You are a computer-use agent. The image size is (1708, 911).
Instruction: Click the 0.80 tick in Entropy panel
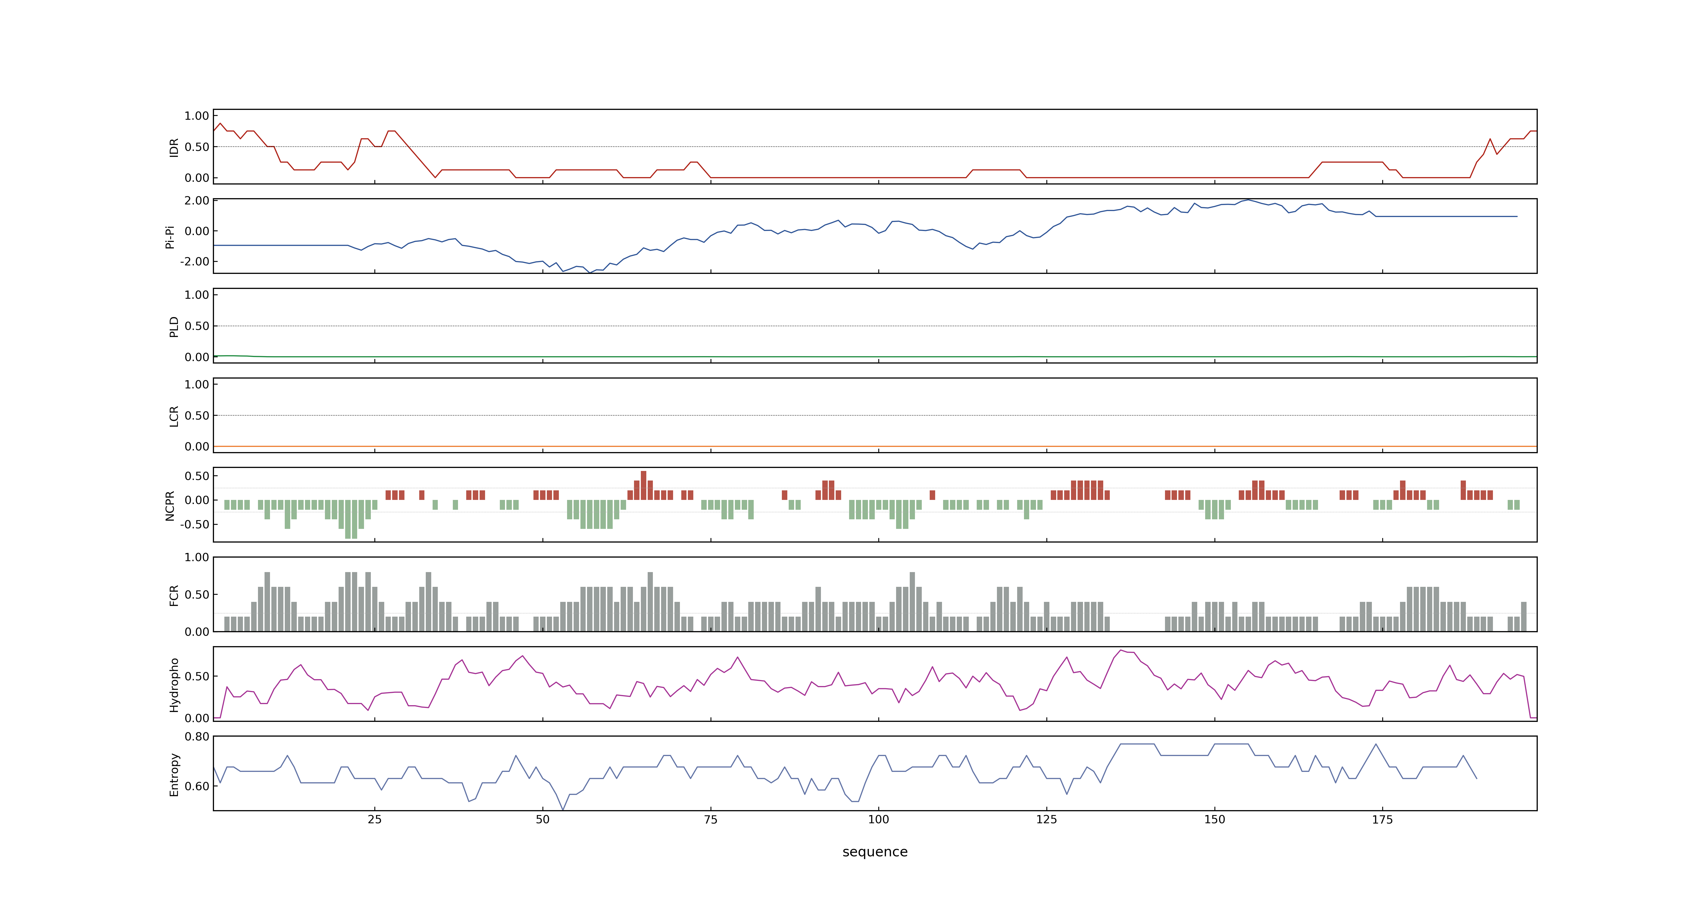coord(197,737)
